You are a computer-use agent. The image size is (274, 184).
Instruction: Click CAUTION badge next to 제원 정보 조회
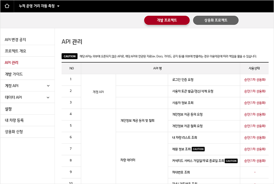(198, 149)
